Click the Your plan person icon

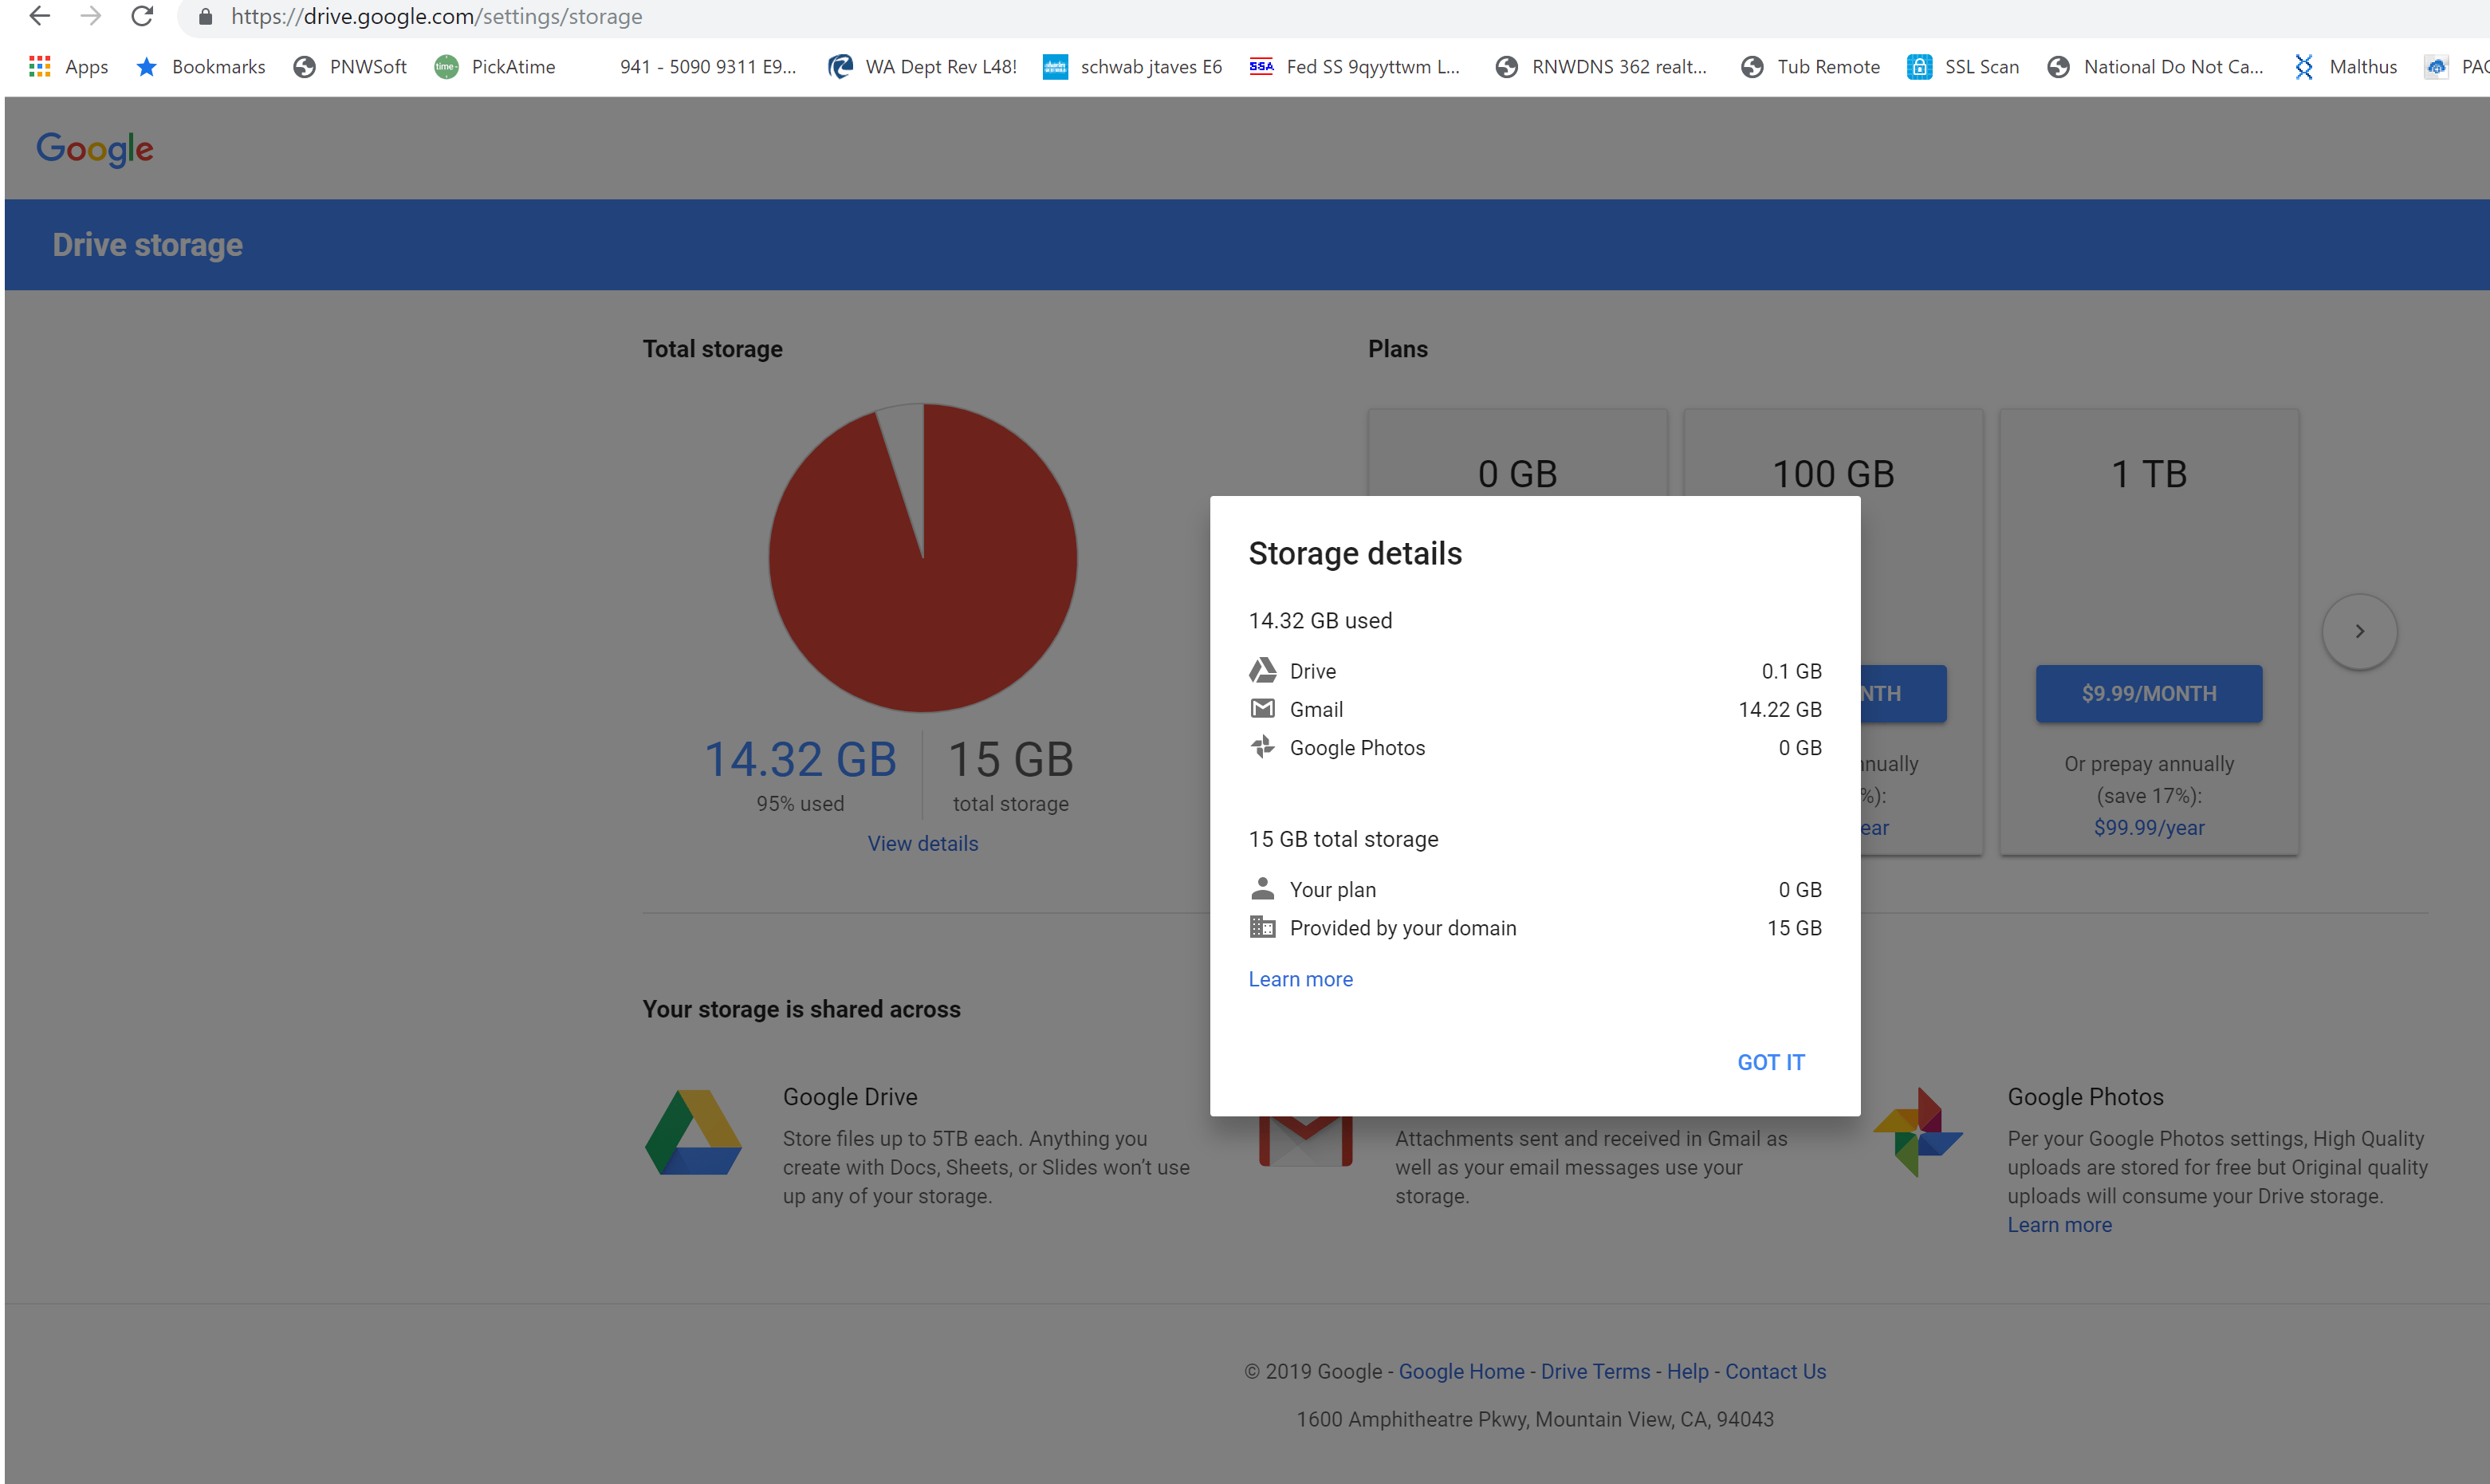[x=1262, y=888]
